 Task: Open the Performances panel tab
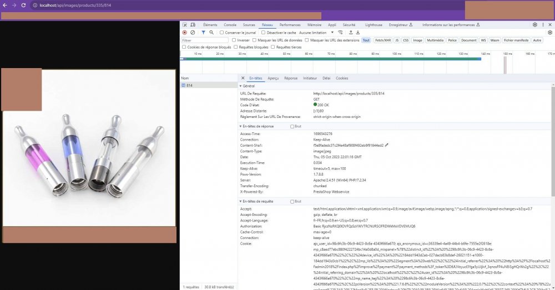(x=290, y=25)
